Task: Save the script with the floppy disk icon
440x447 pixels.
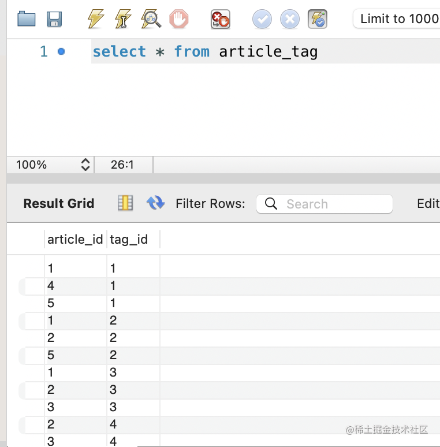Action: point(54,19)
